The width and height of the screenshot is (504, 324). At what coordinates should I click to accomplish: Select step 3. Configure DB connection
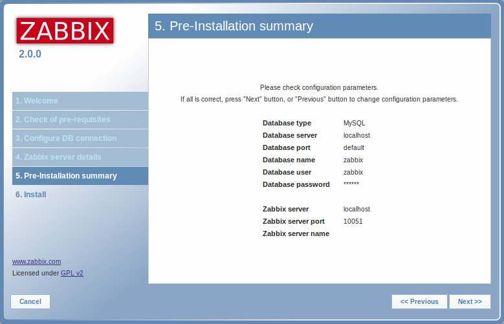coord(80,138)
